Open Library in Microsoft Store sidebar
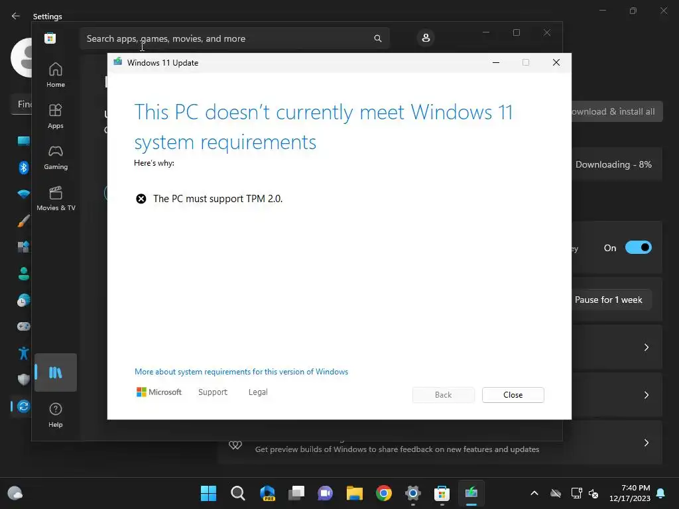Viewport: 679px width, 509px height. 56,372
